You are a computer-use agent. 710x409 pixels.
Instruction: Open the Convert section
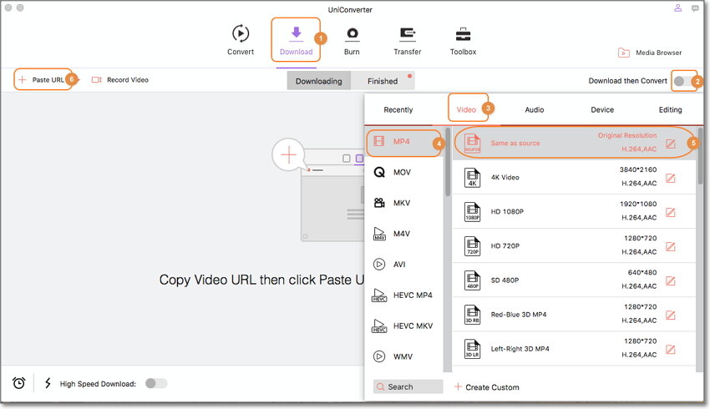(x=241, y=40)
